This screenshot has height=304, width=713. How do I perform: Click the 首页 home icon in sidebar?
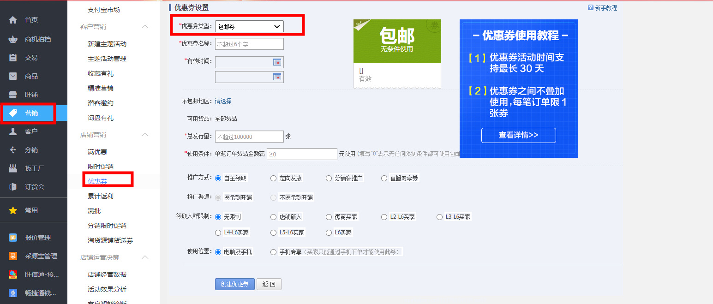click(x=13, y=20)
